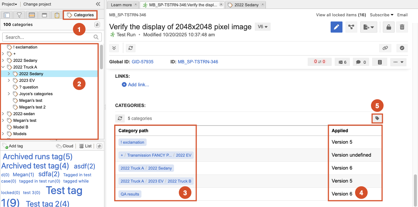Open the V6 version dropdown
Image resolution: width=418 pixels, height=207 pixels.
click(262, 26)
